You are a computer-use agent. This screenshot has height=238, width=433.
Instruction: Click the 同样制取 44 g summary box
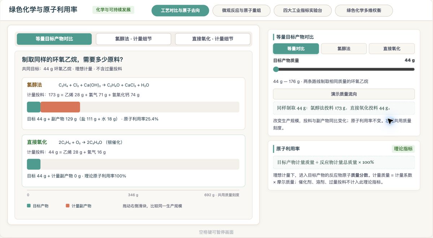(x=344, y=108)
